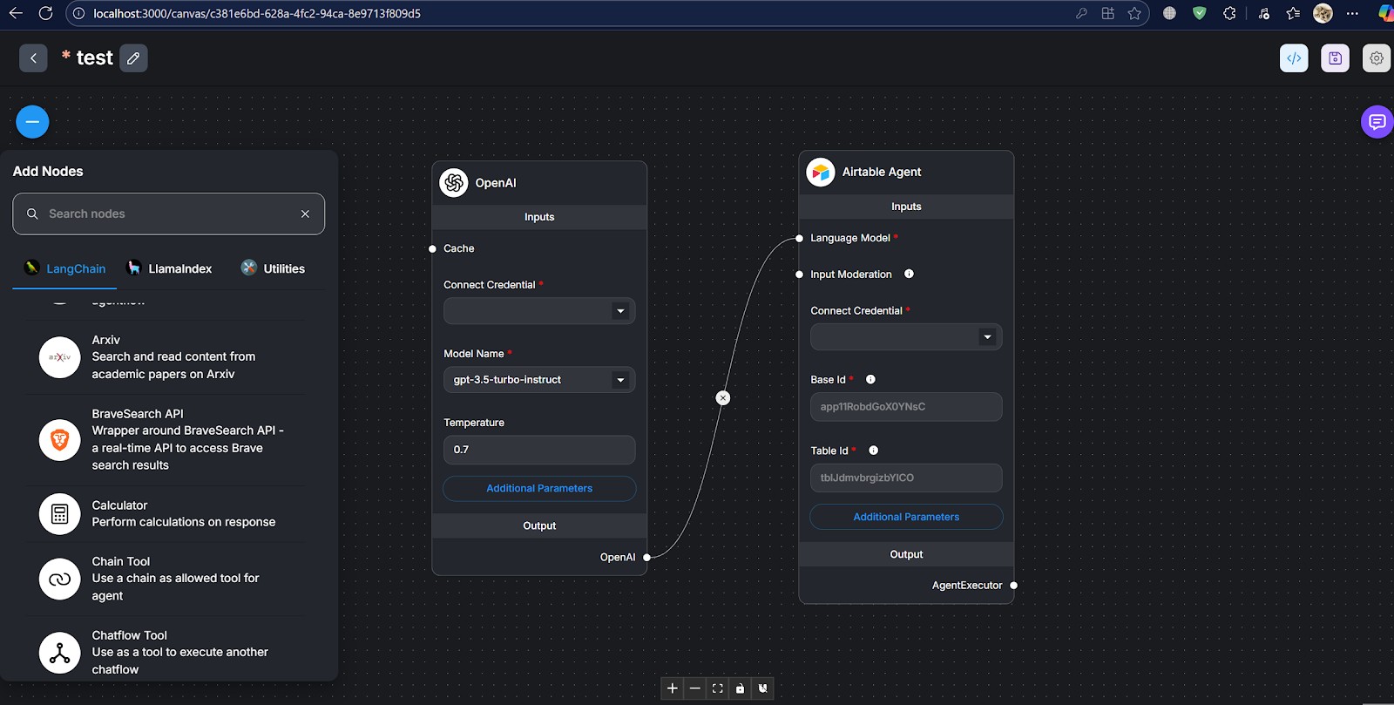Open OpenAI Additional Parameters
The image size is (1394, 705).
click(539, 489)
